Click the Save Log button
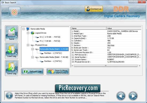Screen dimensions: 147x103 point(11,68)
